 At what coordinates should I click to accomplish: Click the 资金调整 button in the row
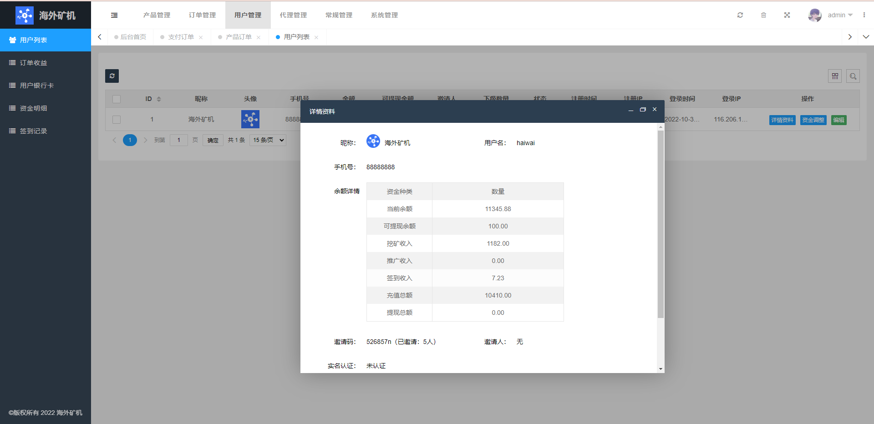tap(813, 120)
